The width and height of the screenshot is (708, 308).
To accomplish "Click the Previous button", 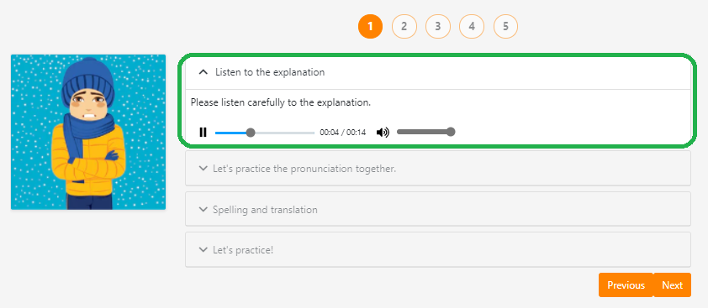I will pos(626,285).
